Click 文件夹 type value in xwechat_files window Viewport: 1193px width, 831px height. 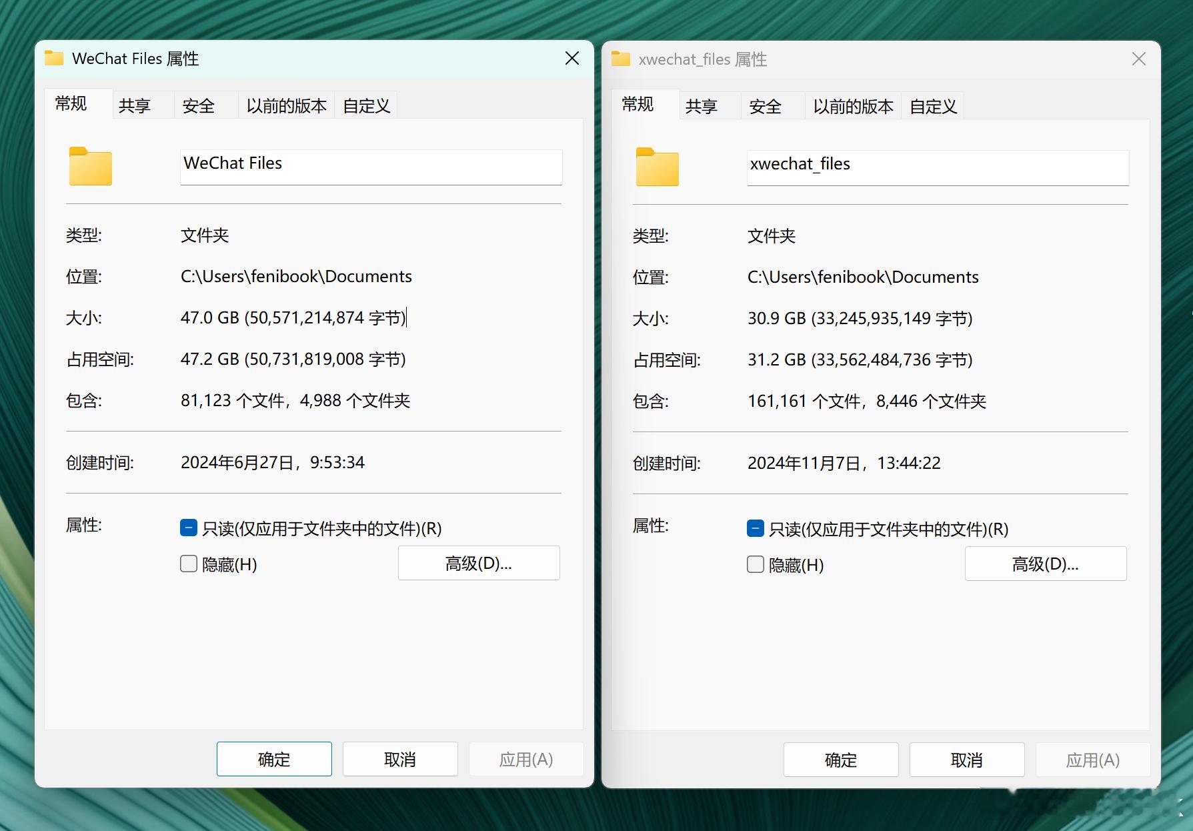pyautogui.click(x=772, y=235)
